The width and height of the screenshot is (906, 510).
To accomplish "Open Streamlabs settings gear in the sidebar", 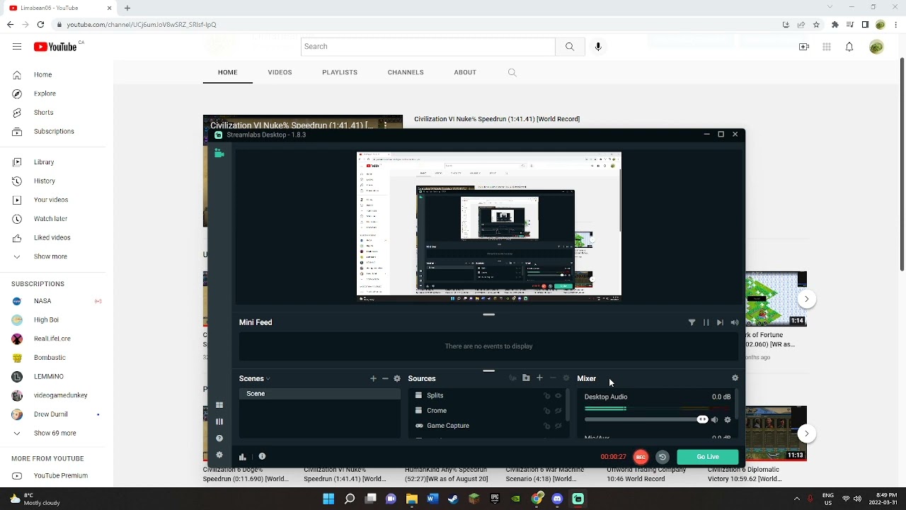I will point(219,455).
